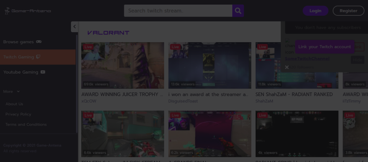
Task: Open the ShahZaM channel name link
Action: (x=264, y=101)
